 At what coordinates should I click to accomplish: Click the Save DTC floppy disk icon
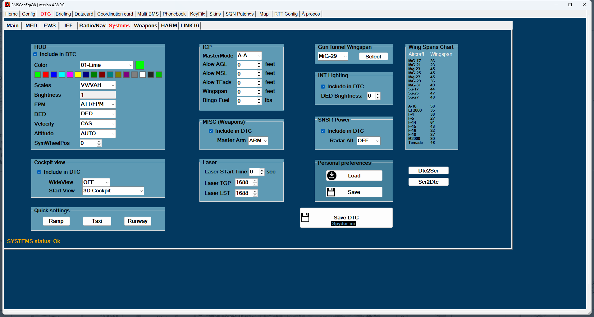point(305,218)
